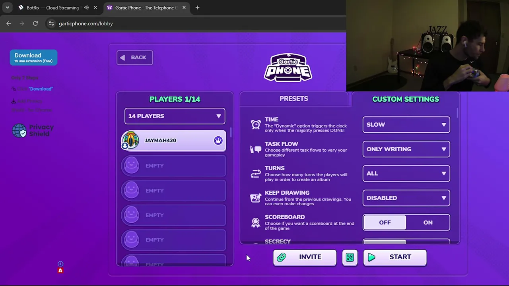Set Scoreboard to OFF
The height and width of the screenshot is (286, 509).
[x=385, y=222]
